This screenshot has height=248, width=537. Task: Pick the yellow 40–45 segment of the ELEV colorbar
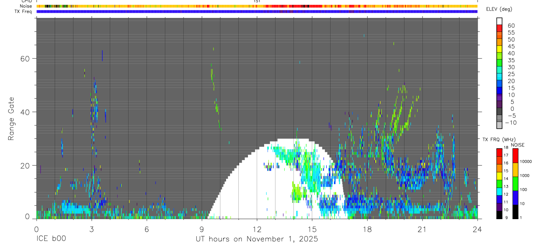click(499, 49)
